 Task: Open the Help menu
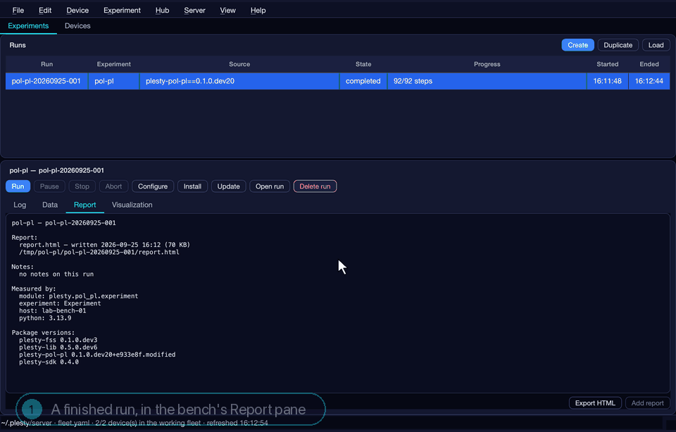(258, 11)
